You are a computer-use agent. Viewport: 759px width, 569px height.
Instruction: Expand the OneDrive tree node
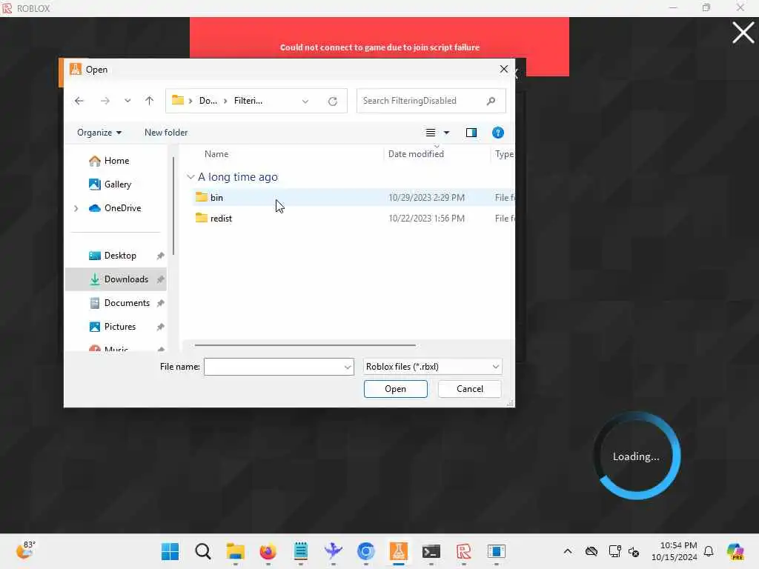coord(76,208)
